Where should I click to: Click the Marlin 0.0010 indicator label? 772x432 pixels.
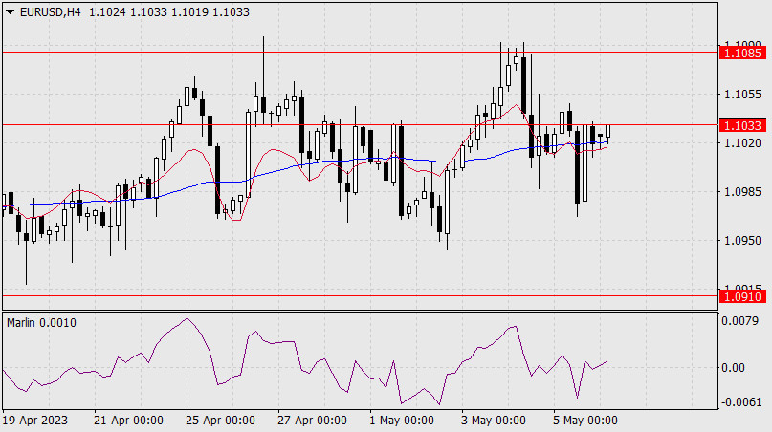41,323
